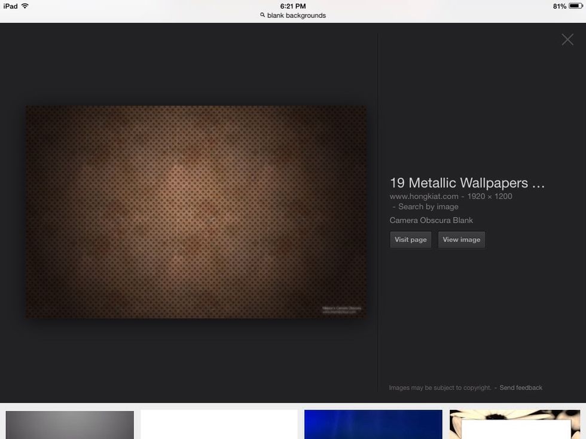The height and width of the screenshot is (439, 586).
Task: Tap the 6:21 PM clock
Action: 293,6
